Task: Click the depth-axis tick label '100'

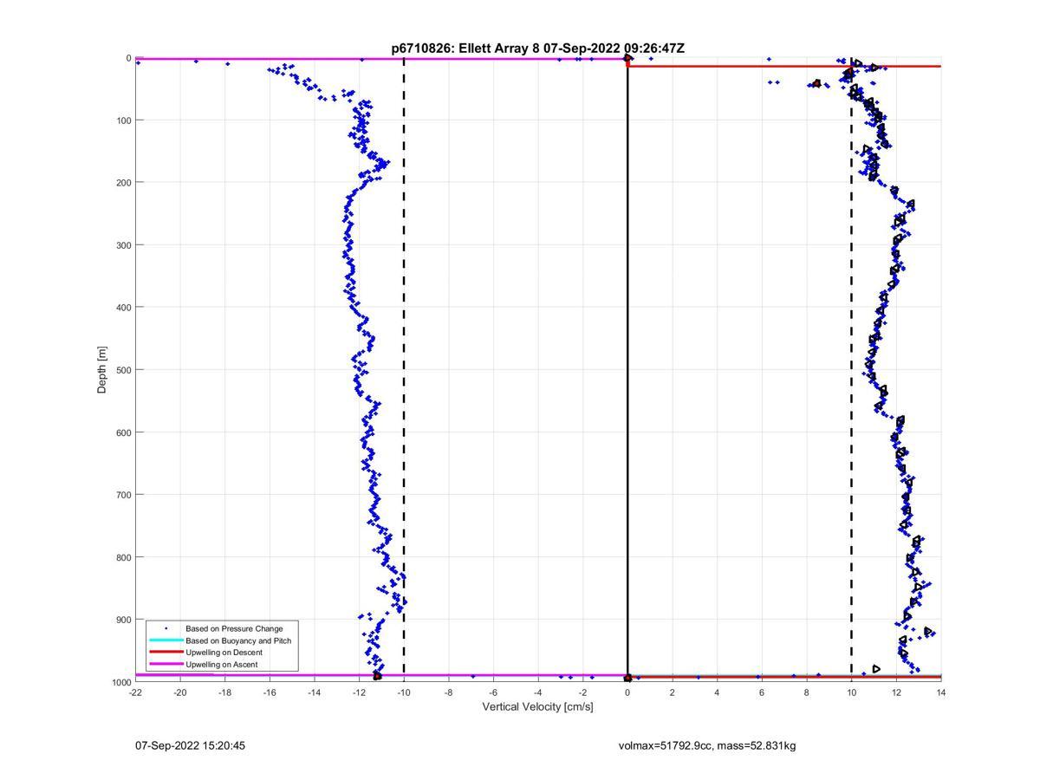Action: pyautogui.click(x=123, y=120)
